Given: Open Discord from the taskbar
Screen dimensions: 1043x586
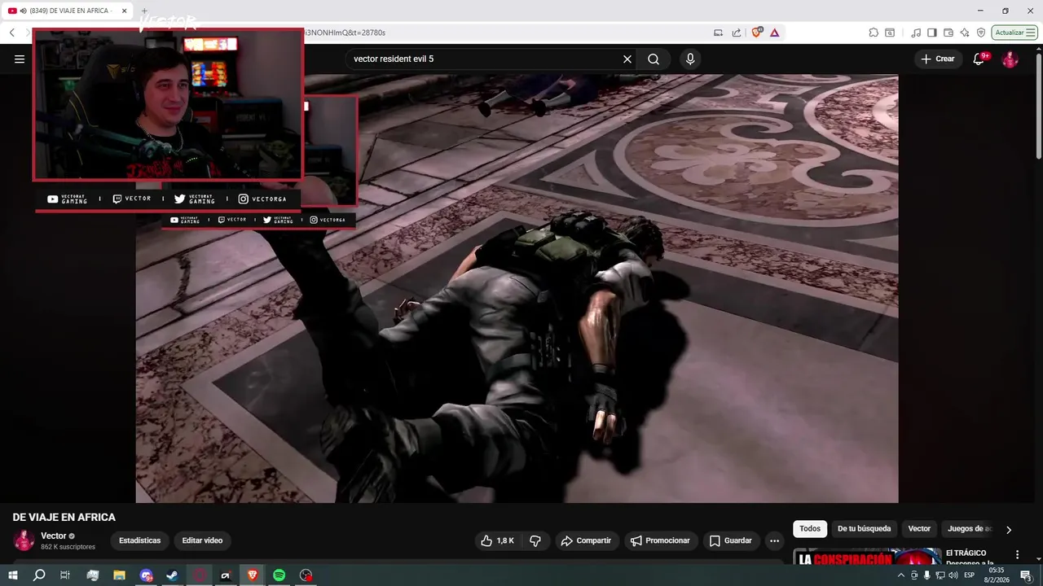Looking at the screenshot, I should point(146,575).
